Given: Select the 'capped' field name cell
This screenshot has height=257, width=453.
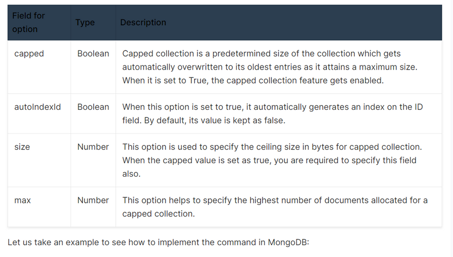Looking at the screenshot, I should [29, 54].
